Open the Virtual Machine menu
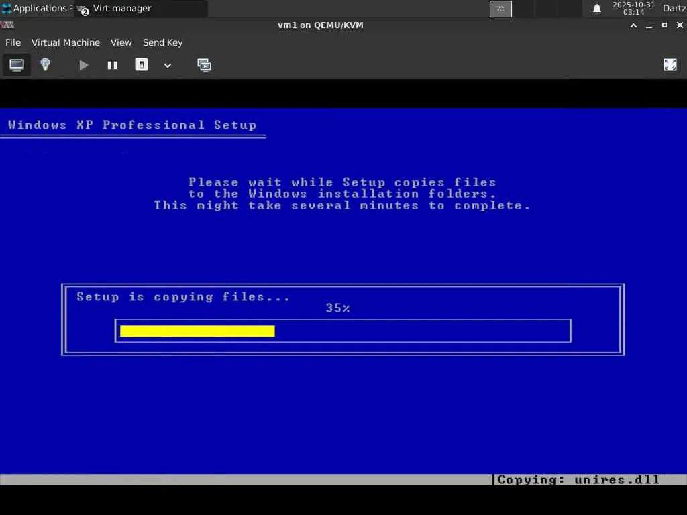Viewport: 687px width, 515px height. click(x=66, y=42)
